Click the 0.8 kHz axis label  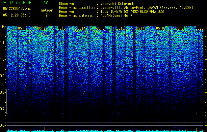coord(3,92)
